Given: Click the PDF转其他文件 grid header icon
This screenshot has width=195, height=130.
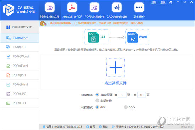Looking at the screenshot, I should (x=9, y=27).
